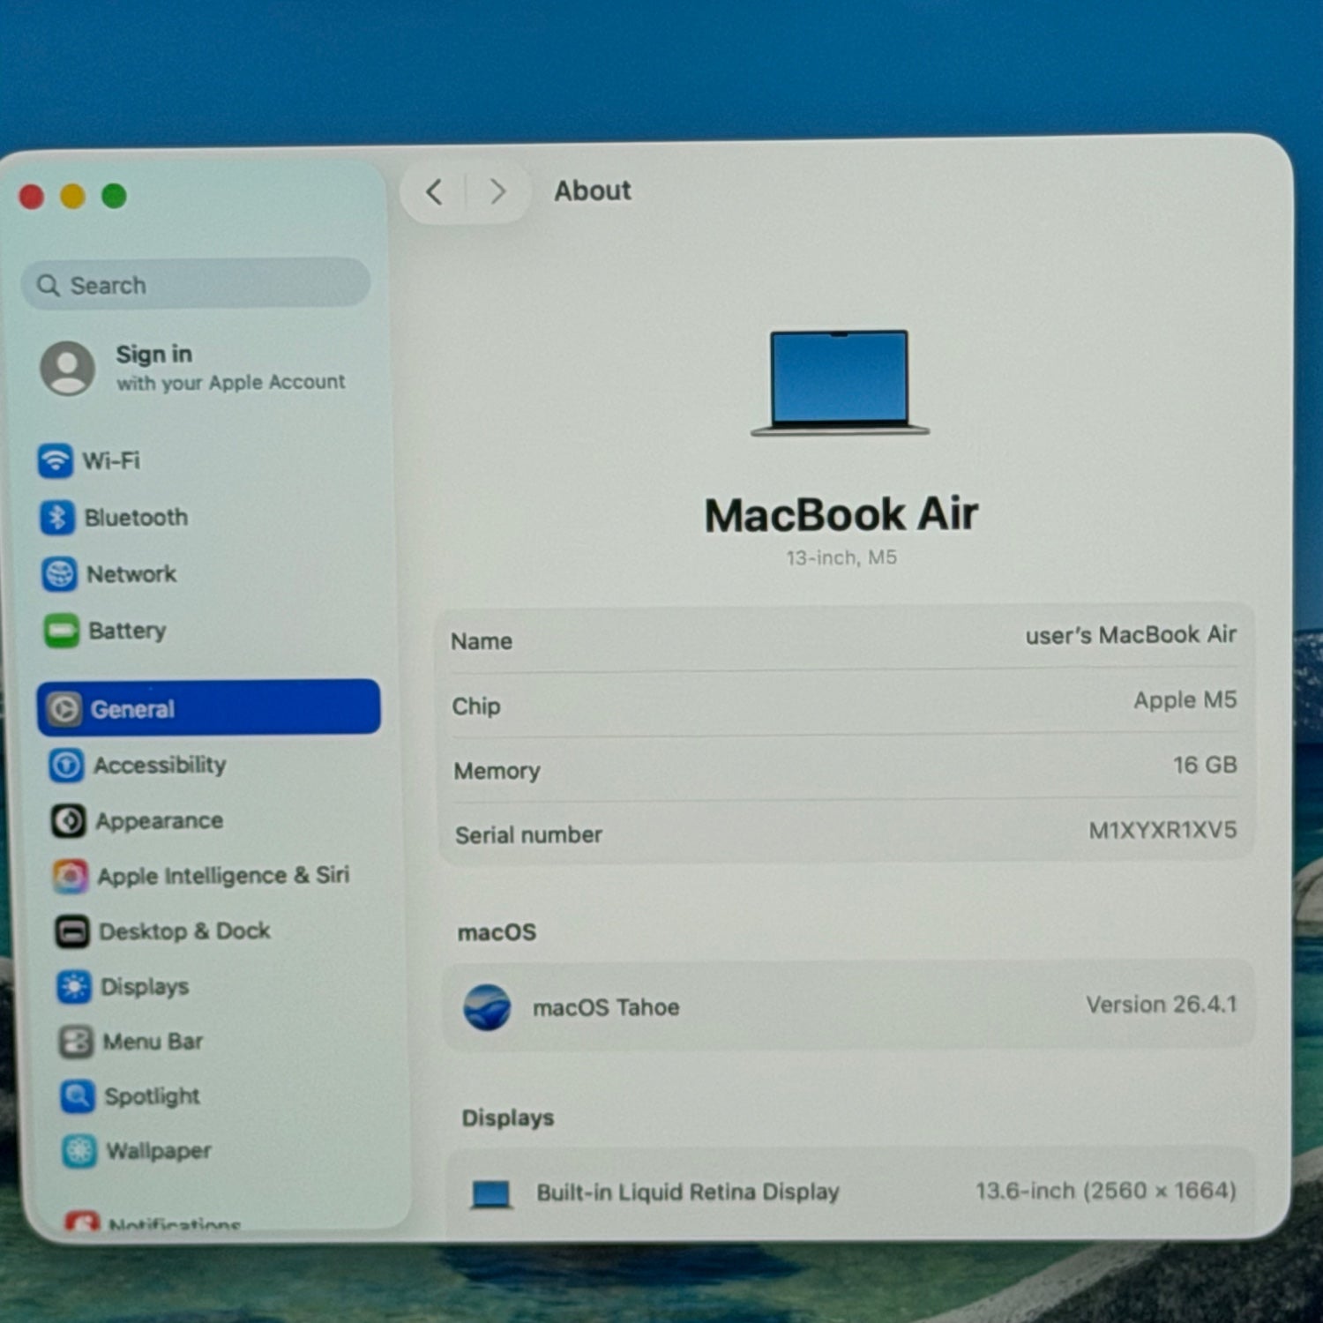Click the Built-in display laptop icon
Screen dimensions: 1323x1323
click(490, 1194)
